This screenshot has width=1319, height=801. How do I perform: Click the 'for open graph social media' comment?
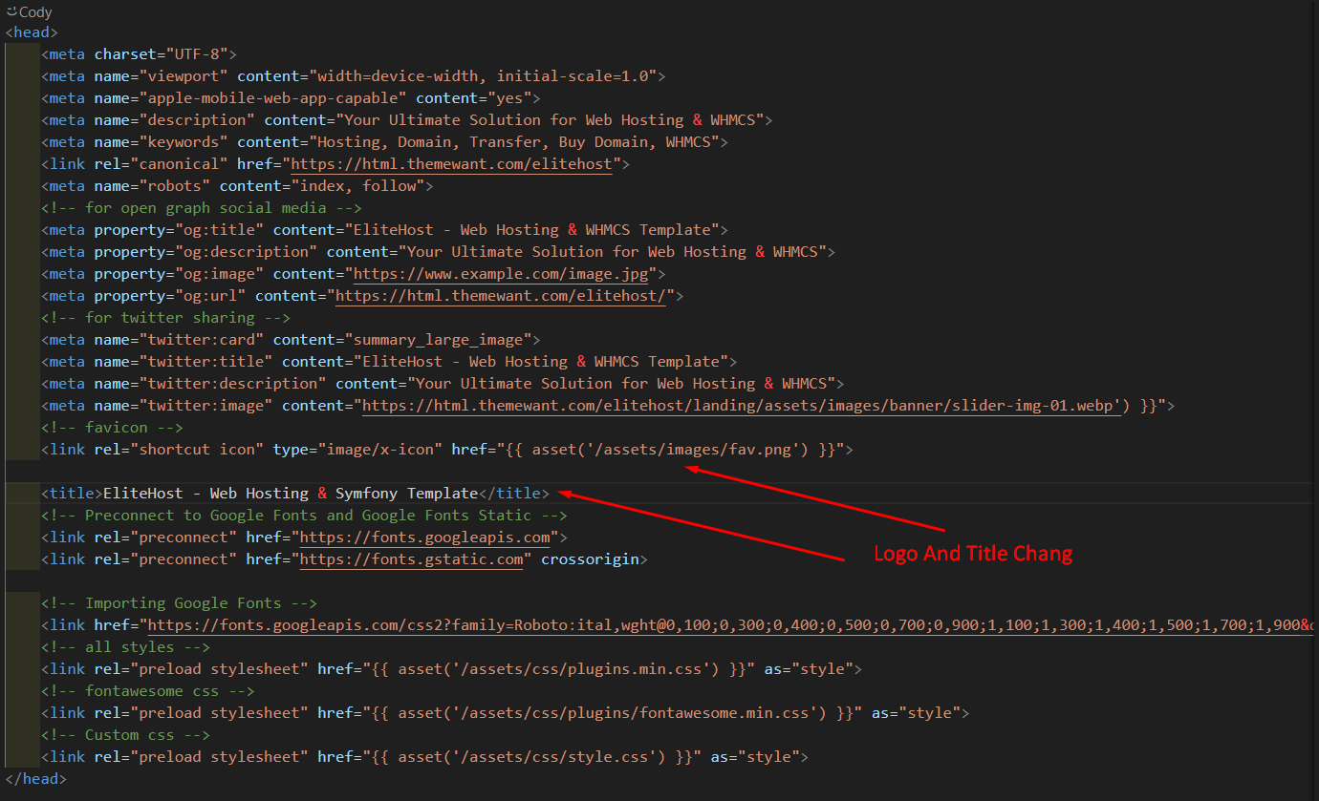coord(202,208)
